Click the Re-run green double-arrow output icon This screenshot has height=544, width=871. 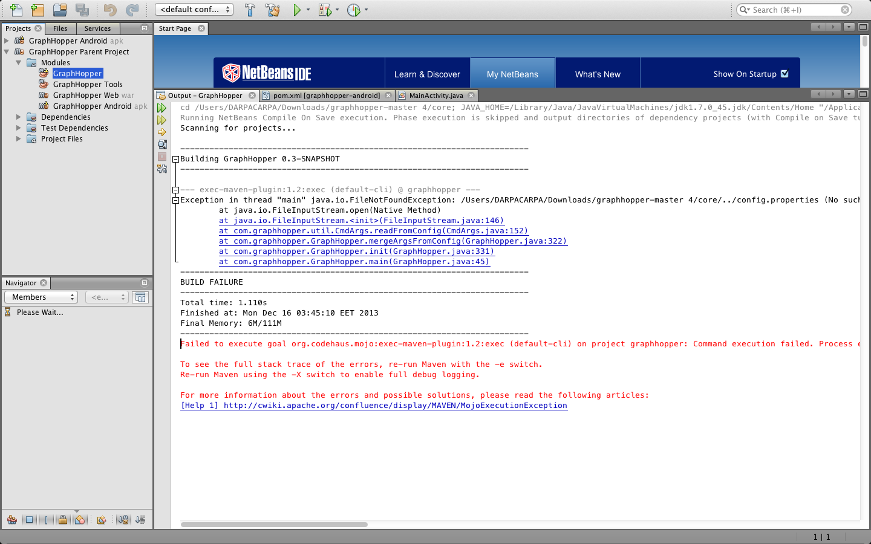coord(162,108)
